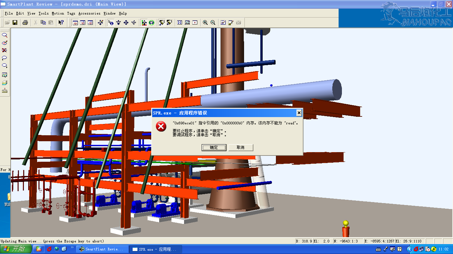The height and width of the screenshot is (254, 453).
Task: Click the Paste clipboard icon
Action: coord(51,22)
